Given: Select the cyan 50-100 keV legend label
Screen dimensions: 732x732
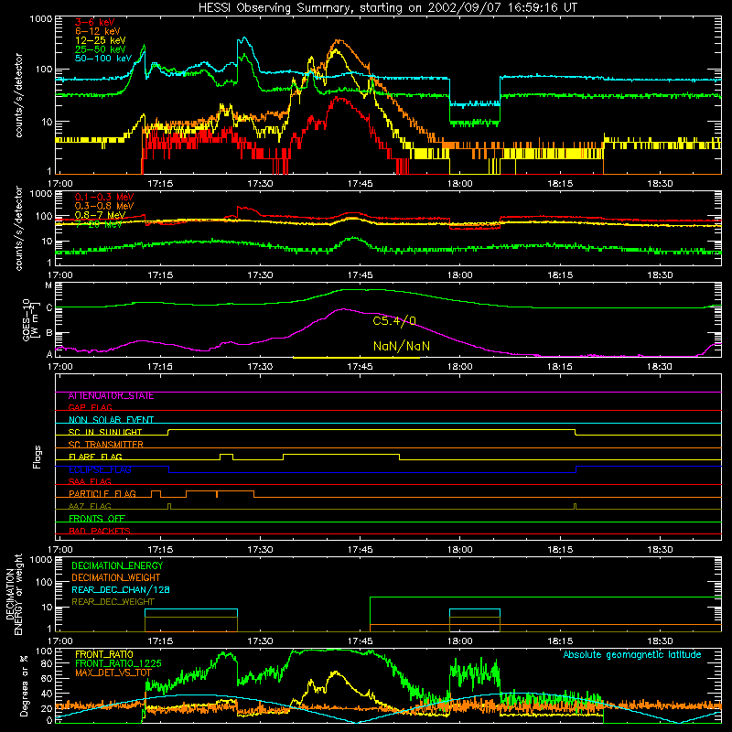Looking at the screenshot, I should [x=103, y=59].
